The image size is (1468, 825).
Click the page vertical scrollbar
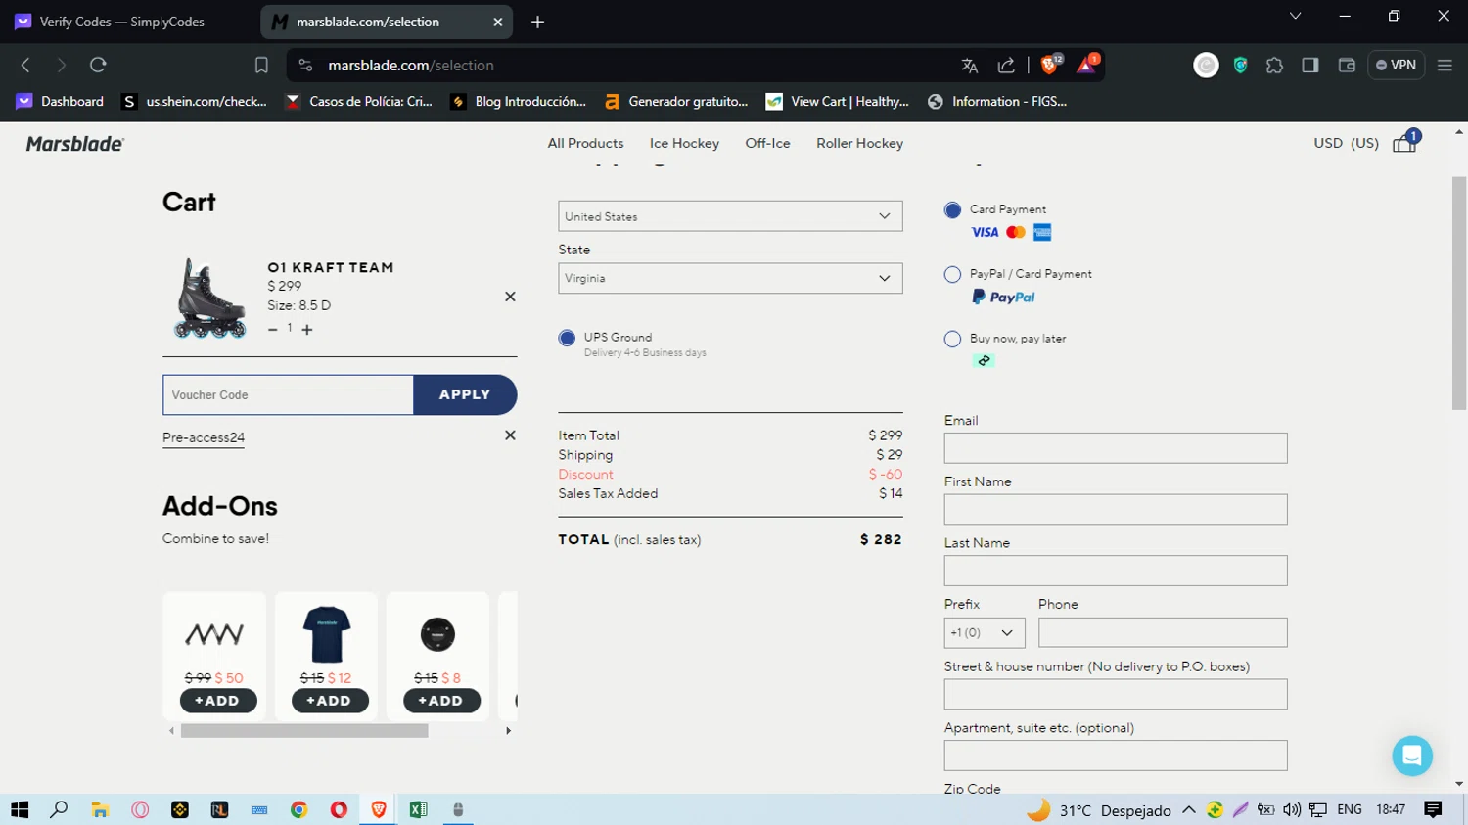(1459, 294)
